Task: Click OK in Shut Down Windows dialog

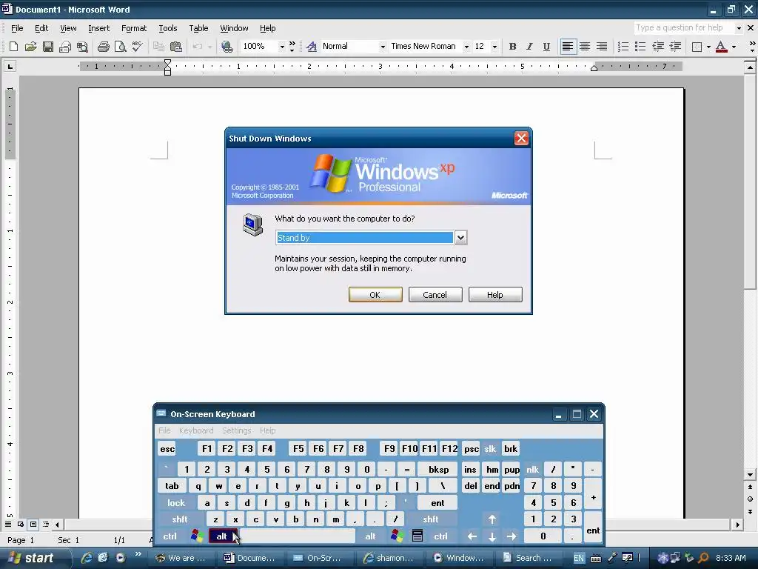Action: coord(375,295)
